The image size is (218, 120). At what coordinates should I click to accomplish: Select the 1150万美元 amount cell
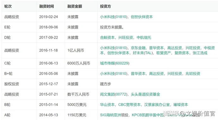[x=77, y=115]
